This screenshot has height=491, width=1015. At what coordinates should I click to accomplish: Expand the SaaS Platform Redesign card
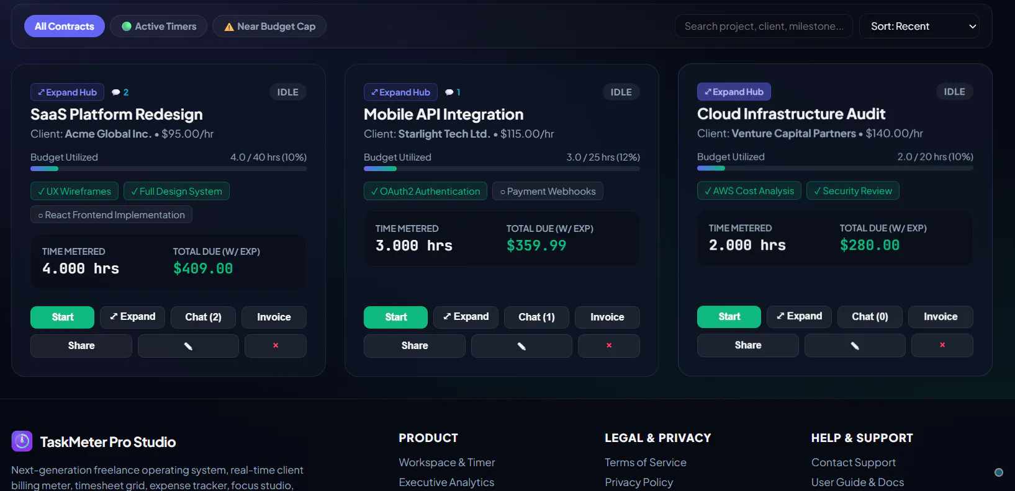tap(132, 317)
